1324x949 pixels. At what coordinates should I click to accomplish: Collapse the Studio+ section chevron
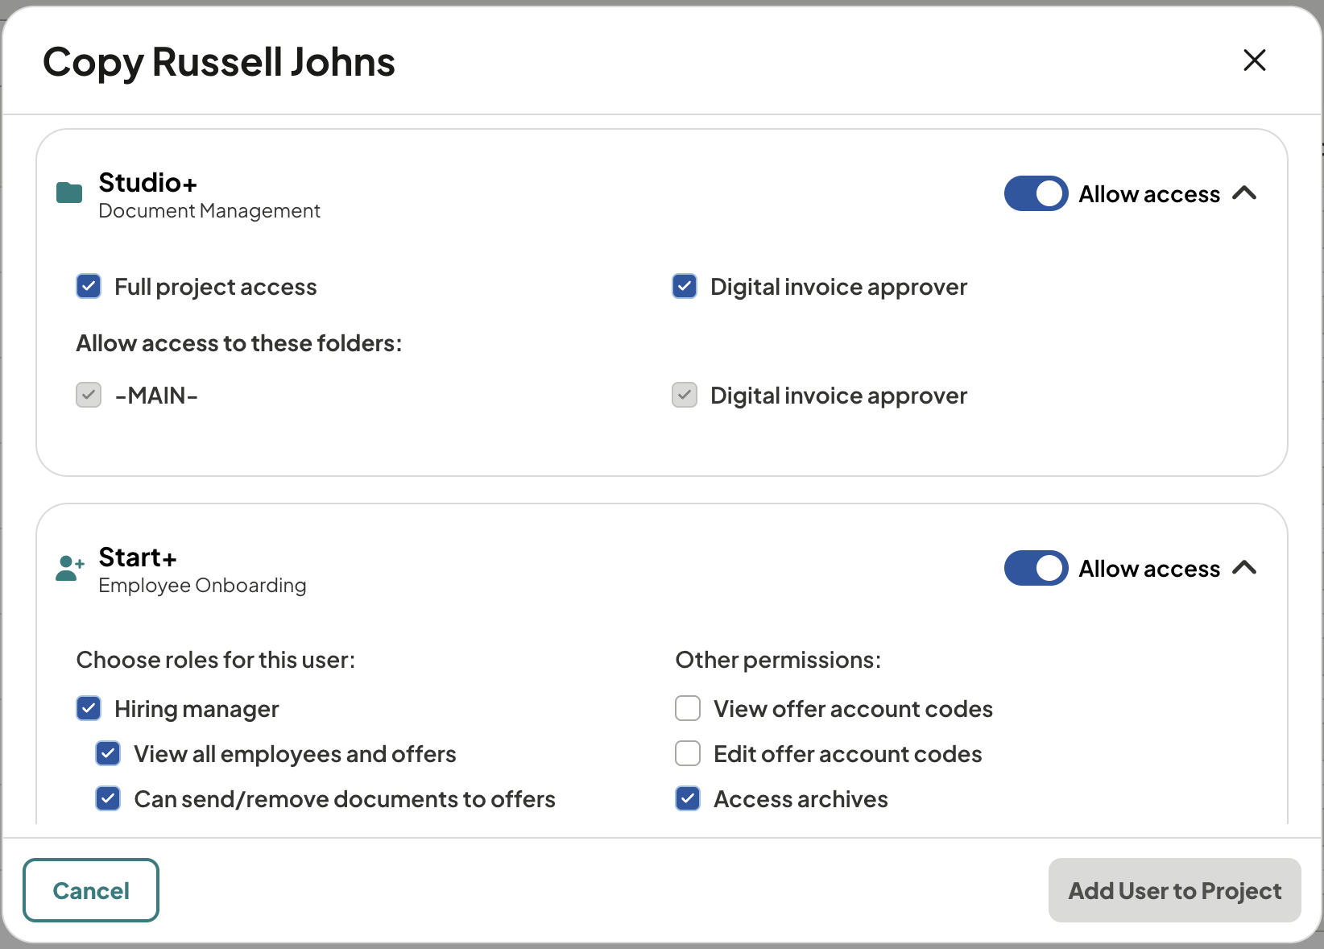click(x=1244, y=193)
